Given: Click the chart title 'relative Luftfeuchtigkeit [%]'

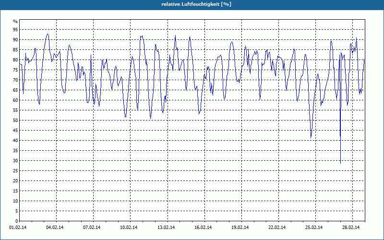Looking at the screenshot, I should pos(196,4).
